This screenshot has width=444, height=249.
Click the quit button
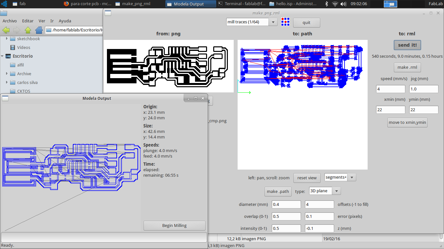click(307, 22)
